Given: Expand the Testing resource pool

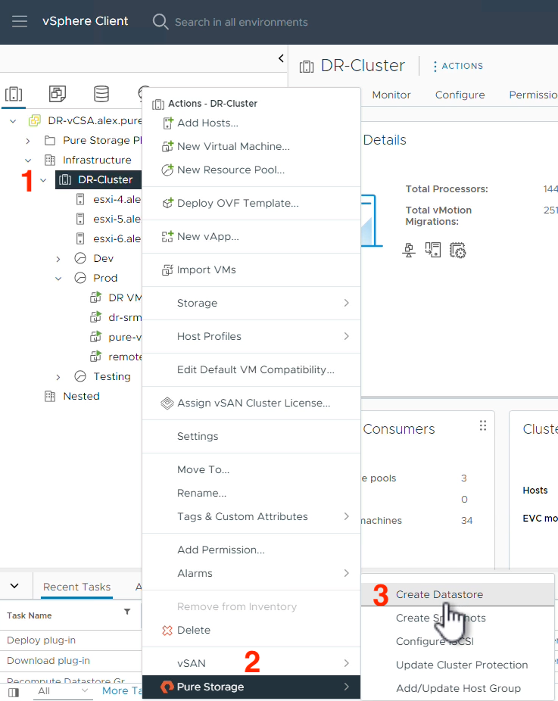Looking at the screenshot, I should point(58,377).
